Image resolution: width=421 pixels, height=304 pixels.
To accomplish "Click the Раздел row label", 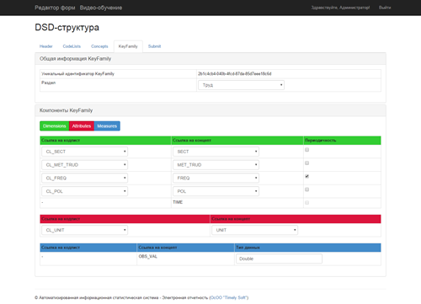I will coord(49,83).
